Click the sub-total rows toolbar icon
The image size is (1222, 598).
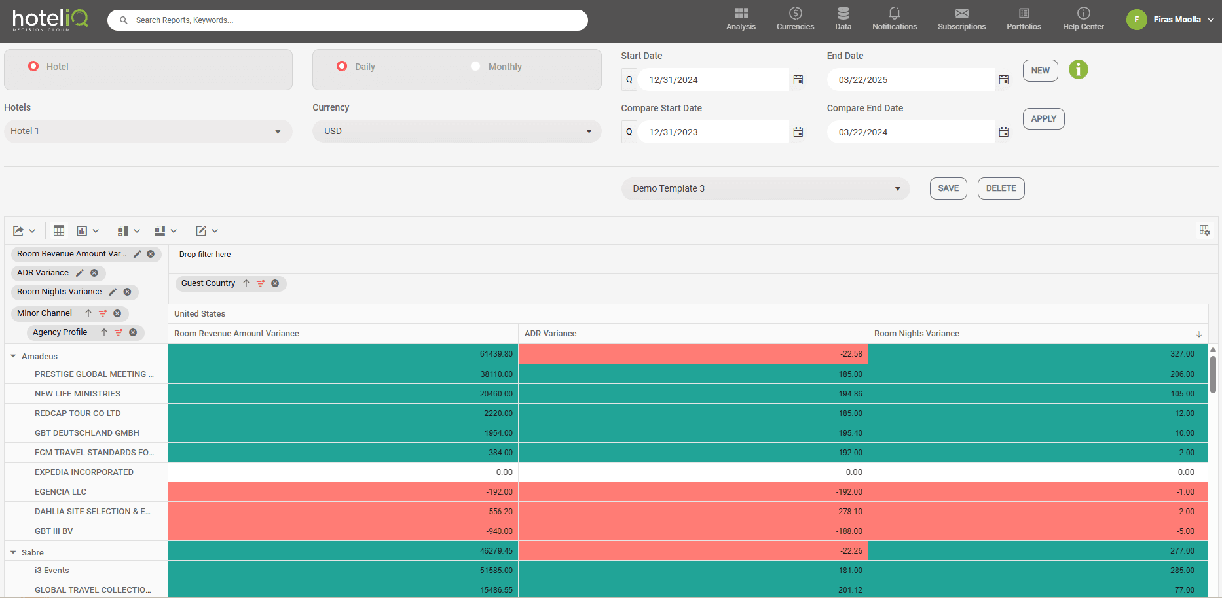point(122,231)
